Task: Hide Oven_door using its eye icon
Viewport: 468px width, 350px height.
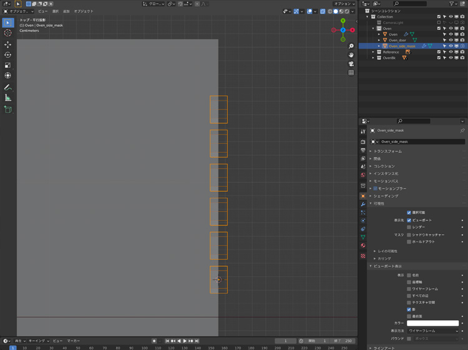Action: (451, 40)
